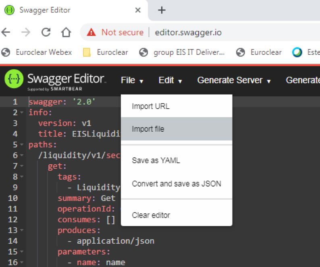Image resolution: width=320 pixels, height=267 pixels.
Task: Open the Edit menu
Action: 170,80
